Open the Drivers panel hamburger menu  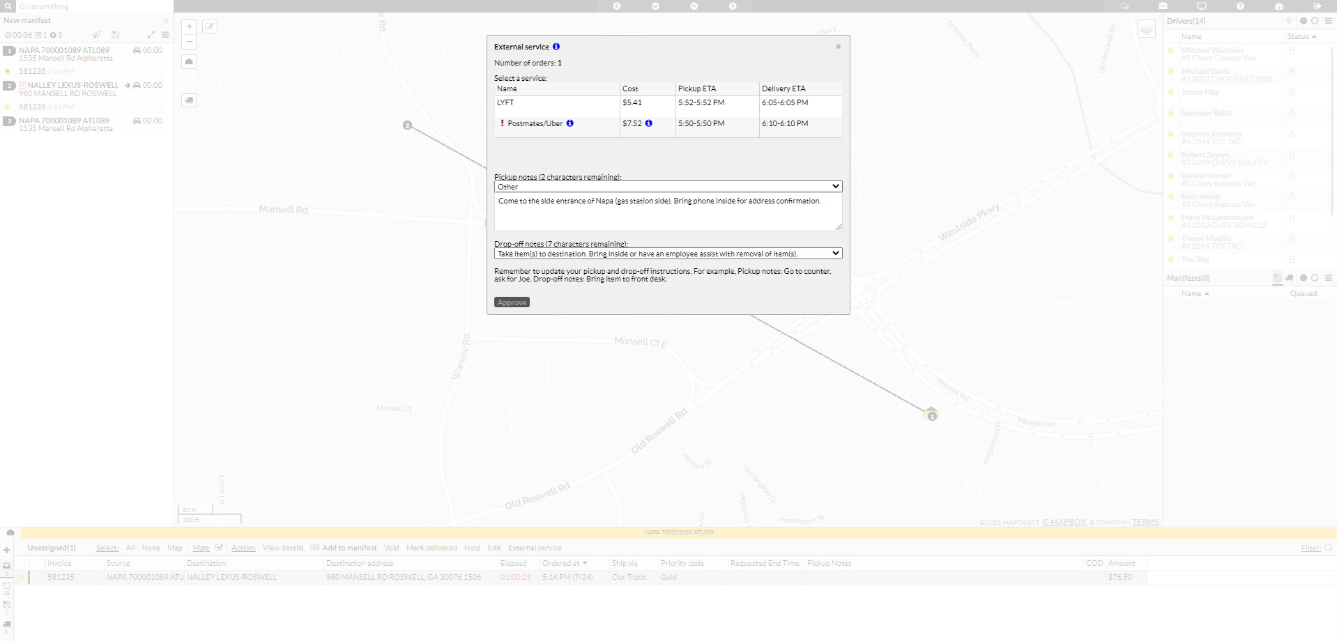tap(1329, 21)
